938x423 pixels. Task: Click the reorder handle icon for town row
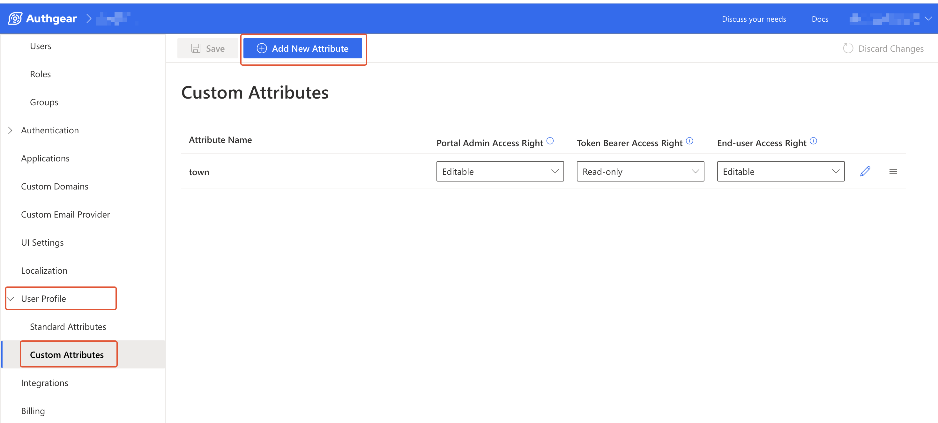(x=893, y=171)
